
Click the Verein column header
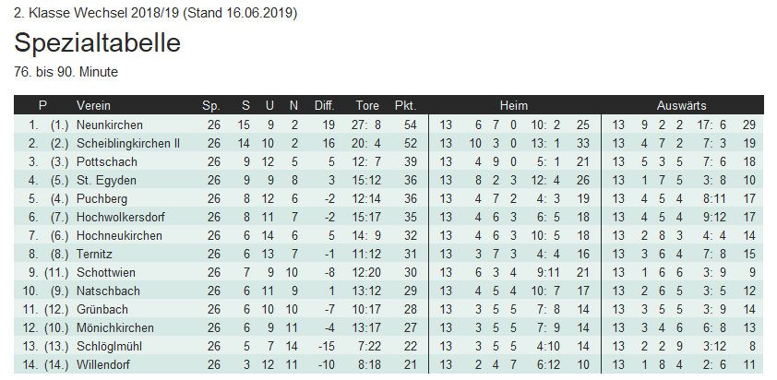pos(93,105)
